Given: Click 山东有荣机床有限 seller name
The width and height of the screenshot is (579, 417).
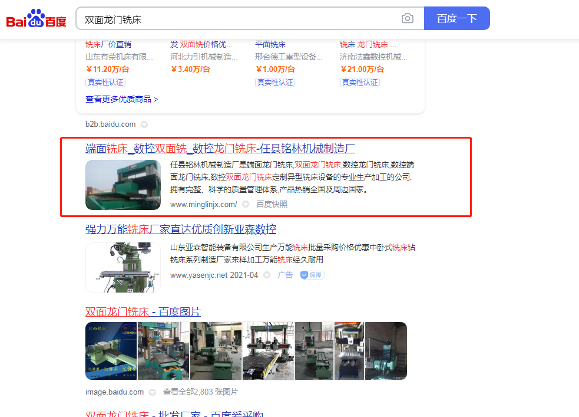Looking at the screenshot, I should coord(119,57).
